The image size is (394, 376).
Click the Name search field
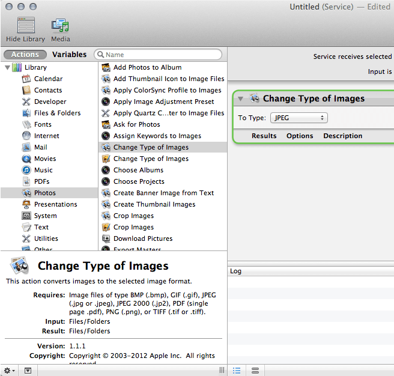[158, 55]
